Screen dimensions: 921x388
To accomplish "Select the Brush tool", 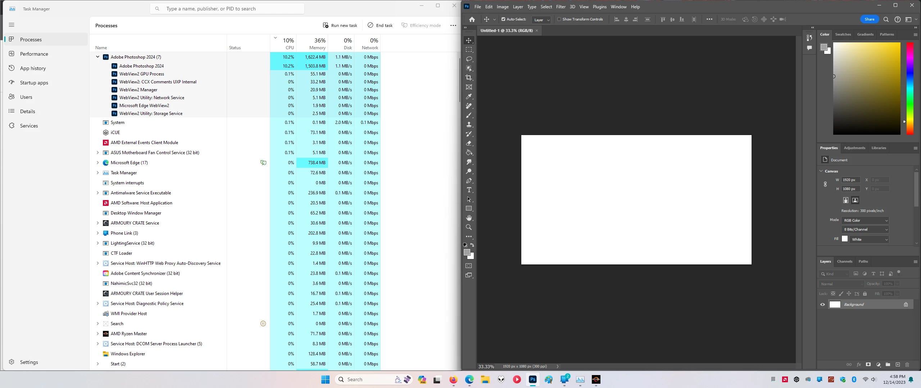I will tap(469, 115).
